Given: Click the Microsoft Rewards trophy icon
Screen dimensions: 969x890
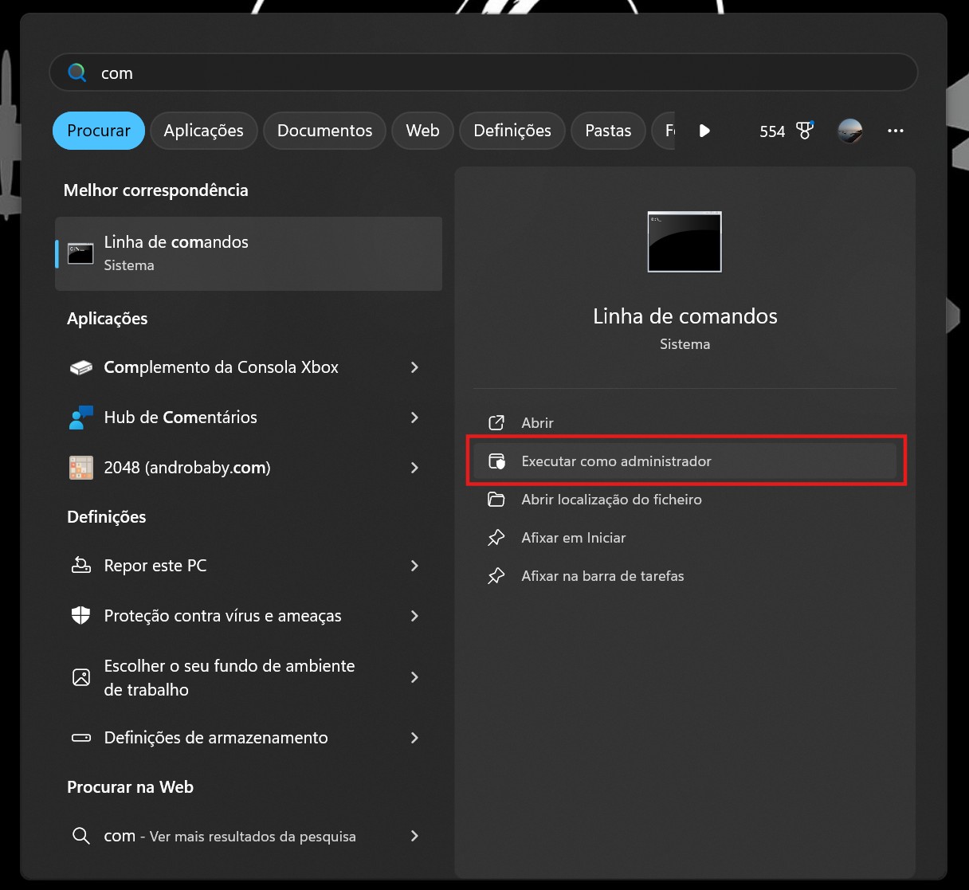Looking at the screenshot, I should point(805,131).
